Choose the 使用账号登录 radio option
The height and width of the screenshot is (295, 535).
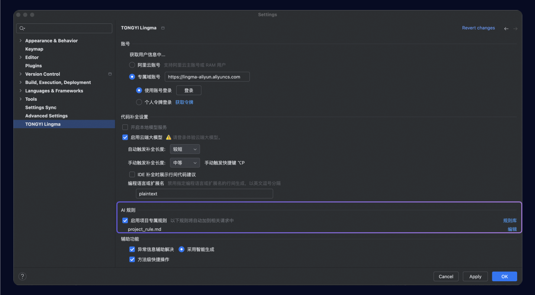point(139,90)
